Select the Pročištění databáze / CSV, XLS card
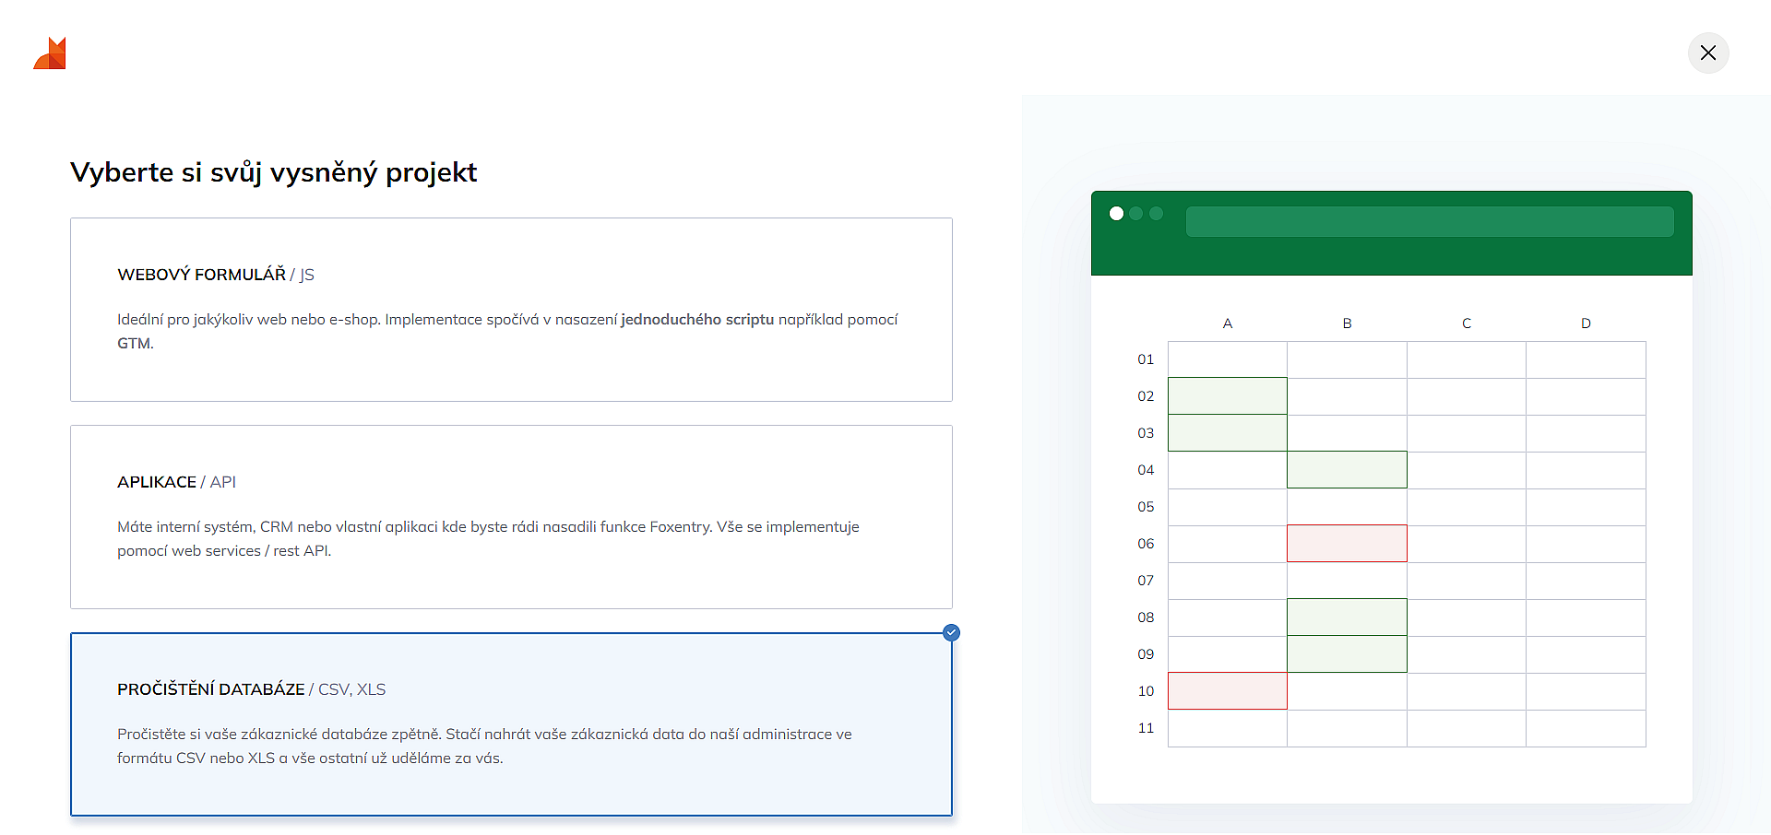The image size is (1771, 835). coord(511,723)
